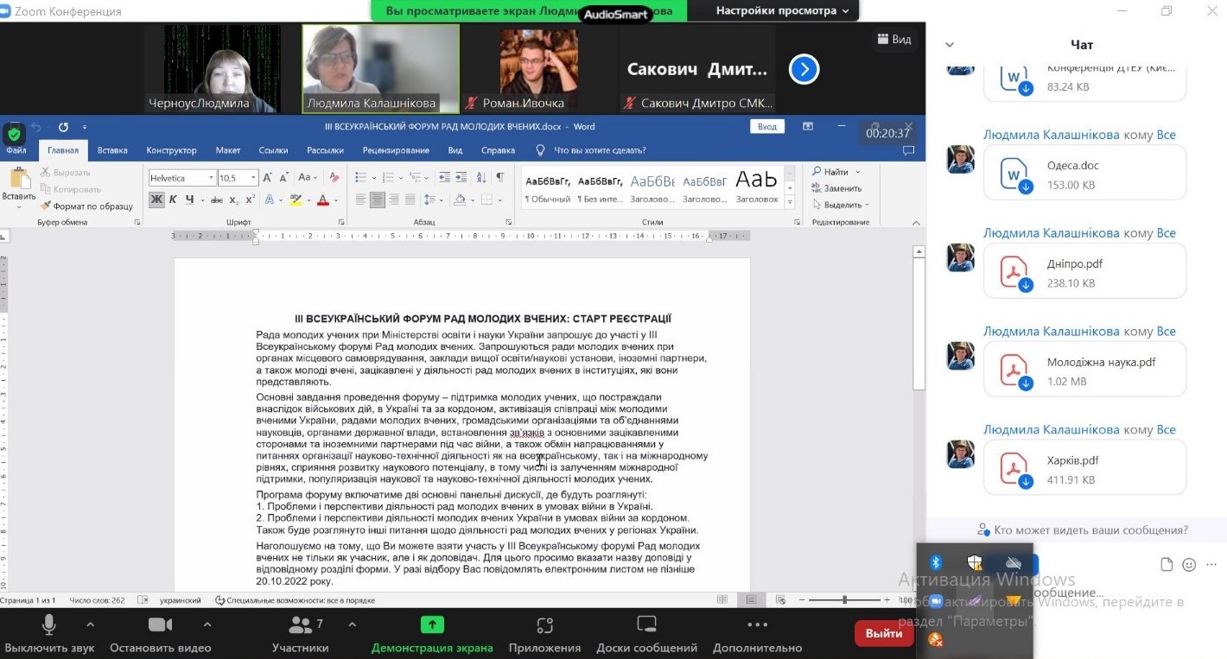
Task: Toggle strikethrough abc formatting
Action: click(x=217, y=200)
